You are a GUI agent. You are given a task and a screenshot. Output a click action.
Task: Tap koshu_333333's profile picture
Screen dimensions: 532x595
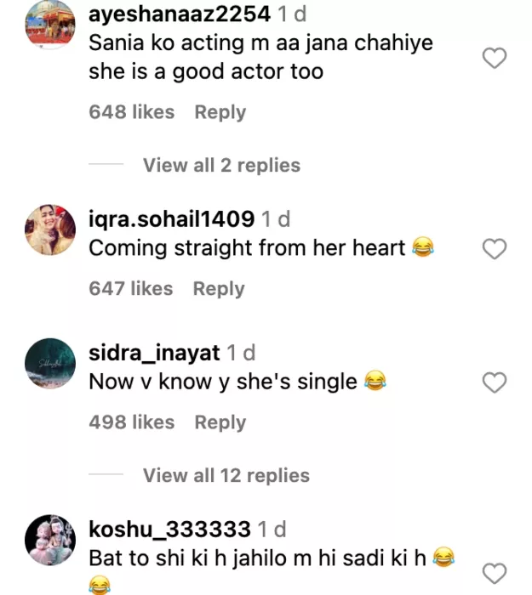(x=48, y=540)
